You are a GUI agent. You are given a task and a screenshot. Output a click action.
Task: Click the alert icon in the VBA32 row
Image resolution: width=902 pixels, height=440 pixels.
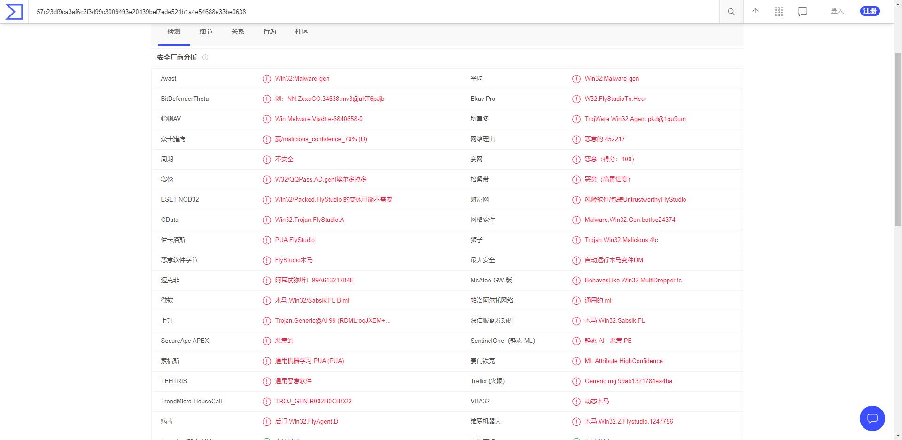(x=576, y=402)
